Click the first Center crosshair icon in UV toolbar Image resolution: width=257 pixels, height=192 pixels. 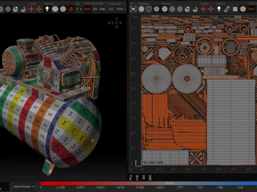point(203,9)
